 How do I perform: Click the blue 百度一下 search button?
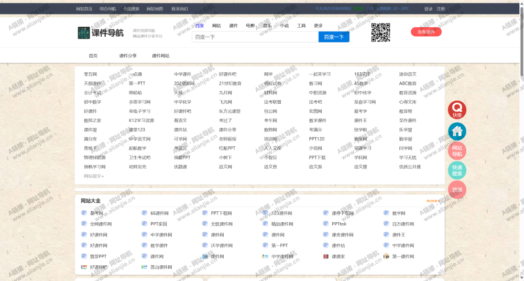click(334, 37)
